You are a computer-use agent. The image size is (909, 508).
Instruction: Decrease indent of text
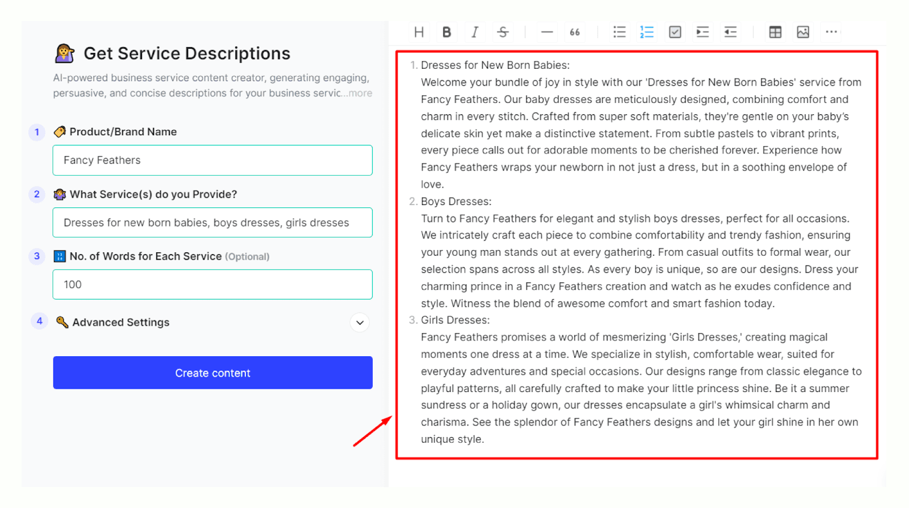coord(731,32)
